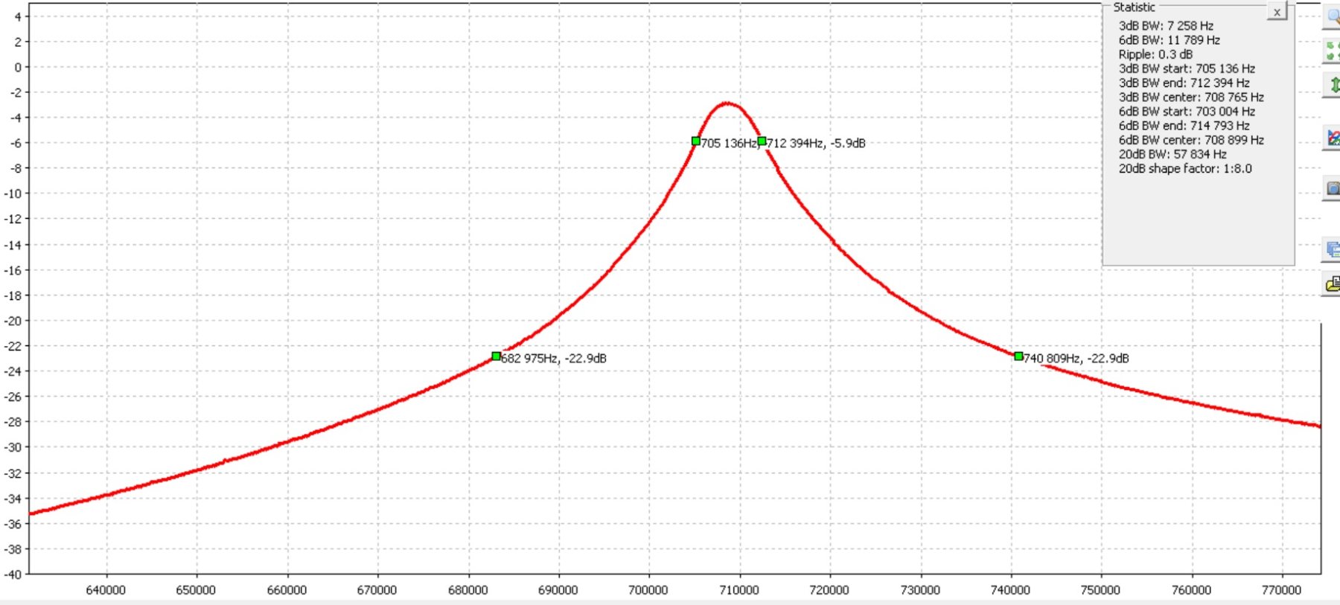Click the -40 dB axis label

tap(13, 574)
